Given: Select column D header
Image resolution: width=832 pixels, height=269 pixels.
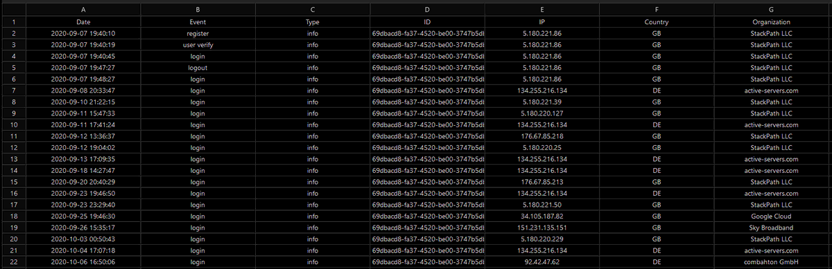Looking at the screenshot, I should click(x=426, y=10).
